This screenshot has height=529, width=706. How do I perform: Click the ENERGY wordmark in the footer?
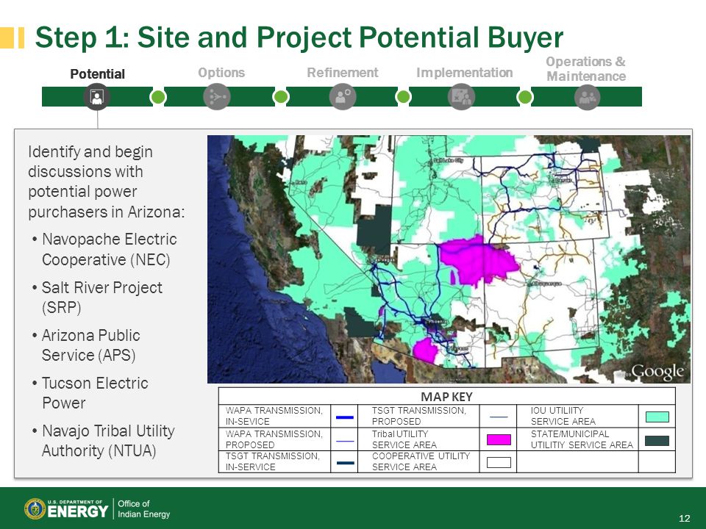[x=77, y=511]
